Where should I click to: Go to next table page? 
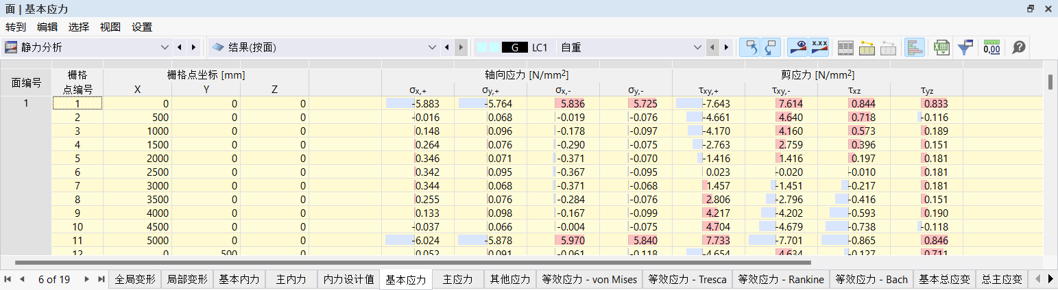tap(86, 279)
